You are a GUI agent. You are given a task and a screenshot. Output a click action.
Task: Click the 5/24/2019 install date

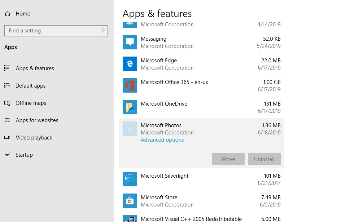pyautogui.click(x=269, y=46)
